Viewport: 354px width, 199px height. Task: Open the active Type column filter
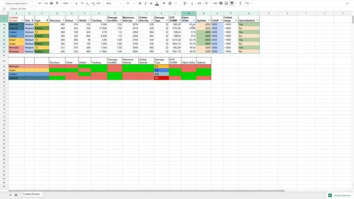pos(47,20)
